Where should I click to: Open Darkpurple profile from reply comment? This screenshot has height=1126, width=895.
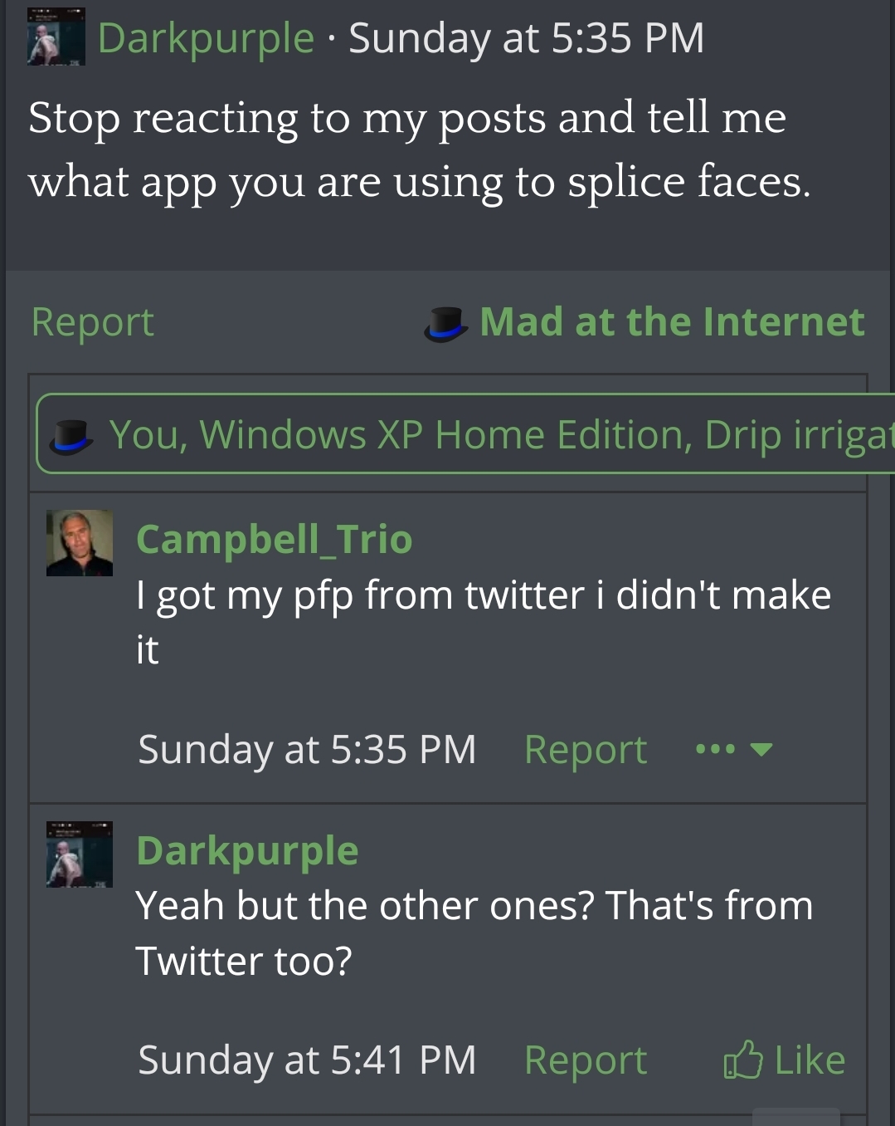pos(247,851)
